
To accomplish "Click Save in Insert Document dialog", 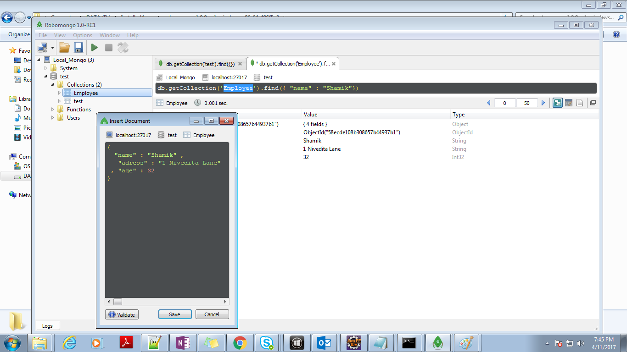I will [174, 314].
